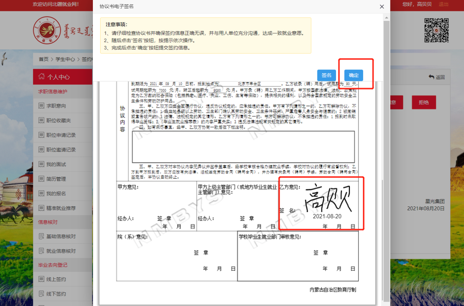Click icon beside 职位邀请记录
This screenshot has width=464, height=306.
[x=41, y=150]
